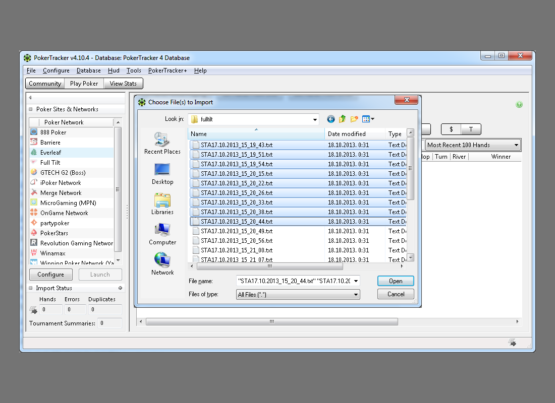The image size is (555, 403).
Task: Click the Open button to import
Action: (x=396, y=281)
